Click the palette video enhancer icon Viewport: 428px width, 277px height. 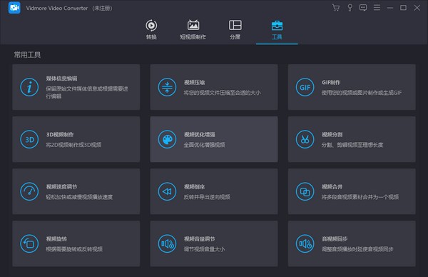tap(167, 139)
